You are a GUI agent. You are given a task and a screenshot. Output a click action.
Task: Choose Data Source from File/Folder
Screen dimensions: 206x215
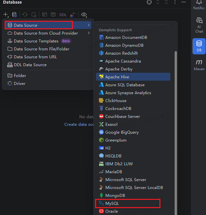pos(48,49)
